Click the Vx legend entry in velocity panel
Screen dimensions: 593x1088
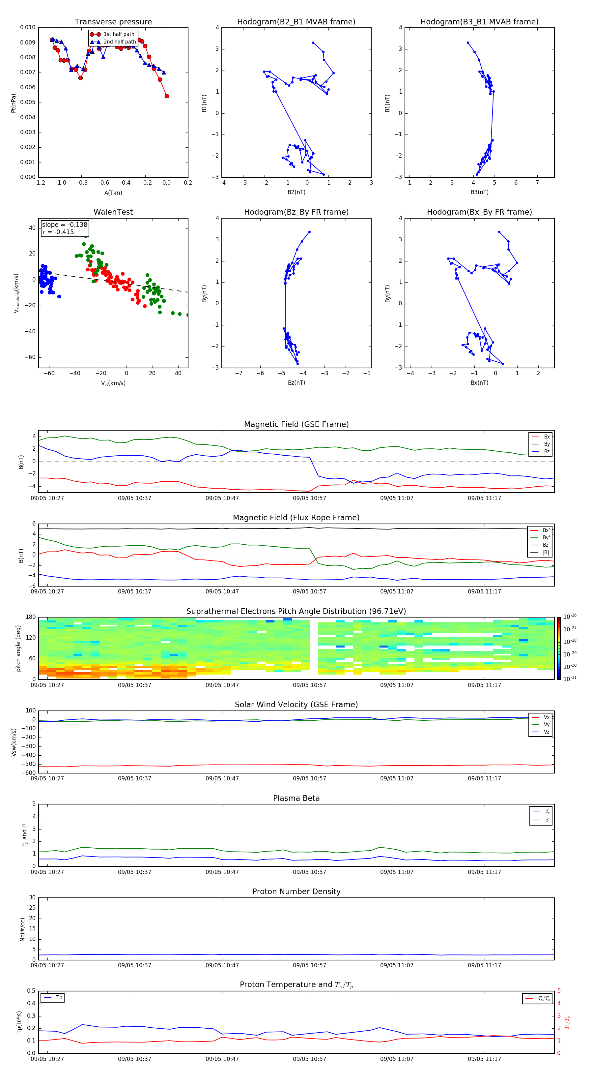541,717
